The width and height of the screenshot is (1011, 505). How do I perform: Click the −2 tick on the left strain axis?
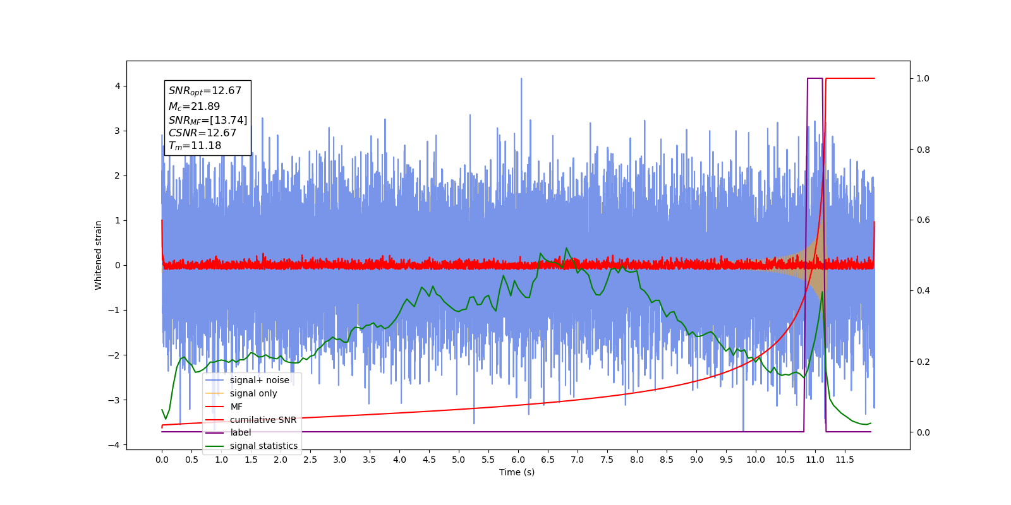click(114, 355)
